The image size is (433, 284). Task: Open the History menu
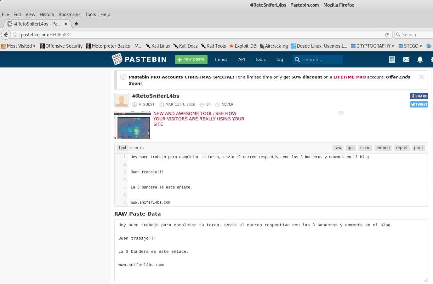pos(47,14)
